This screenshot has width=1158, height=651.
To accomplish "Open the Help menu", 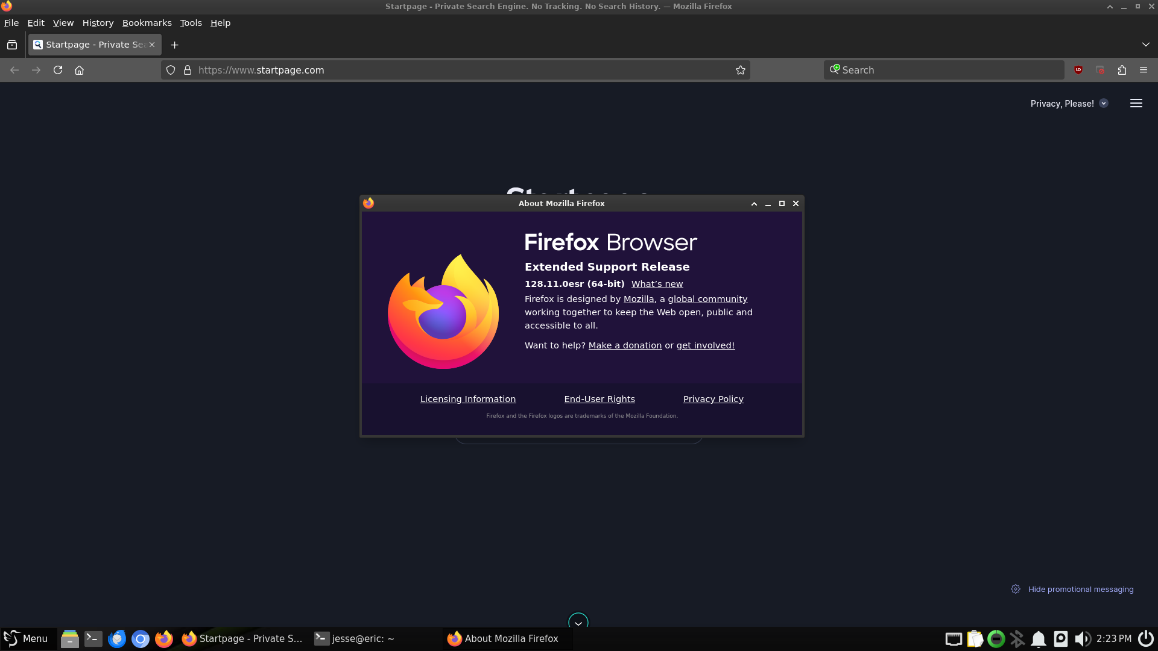I will click(220, 23).
